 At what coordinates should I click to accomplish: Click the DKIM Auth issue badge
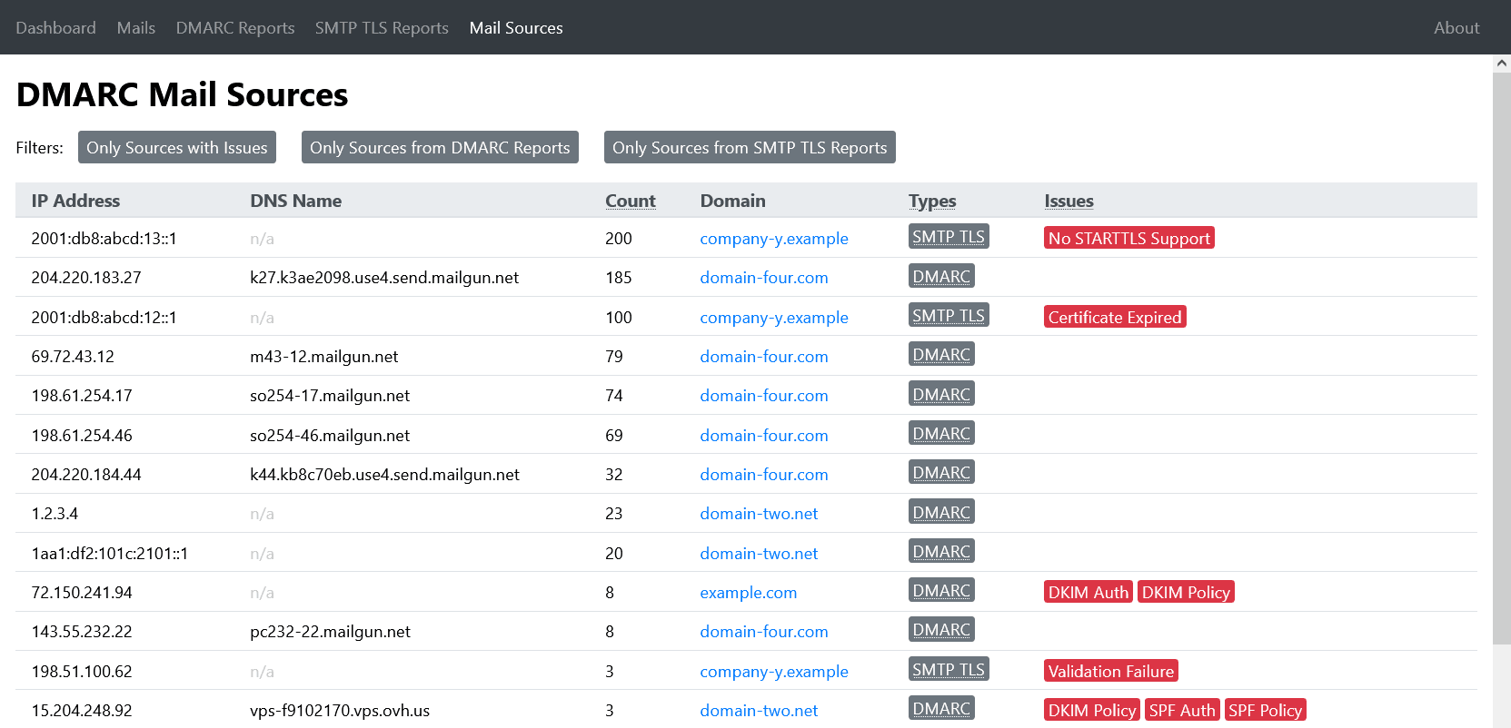click(x=1088, y=593)
